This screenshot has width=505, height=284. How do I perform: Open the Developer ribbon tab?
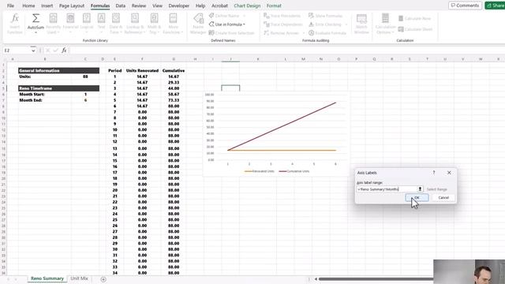click(x=179, y=6)
